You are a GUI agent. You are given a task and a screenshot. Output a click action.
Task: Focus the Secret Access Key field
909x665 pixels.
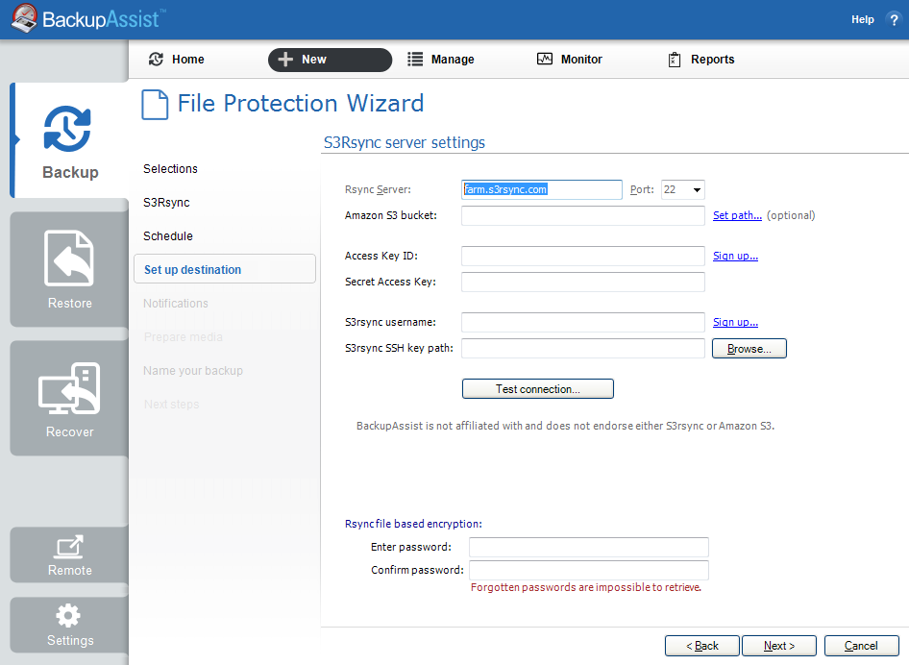[583, 282]
